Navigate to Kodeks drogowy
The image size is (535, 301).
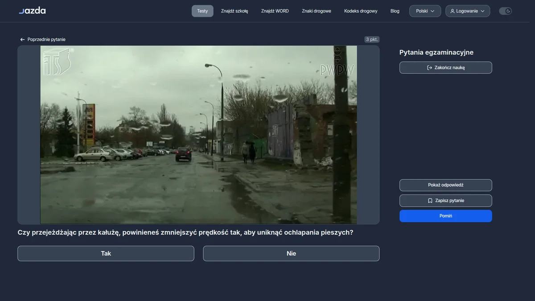pyautogui.click(x=361, y=11)
